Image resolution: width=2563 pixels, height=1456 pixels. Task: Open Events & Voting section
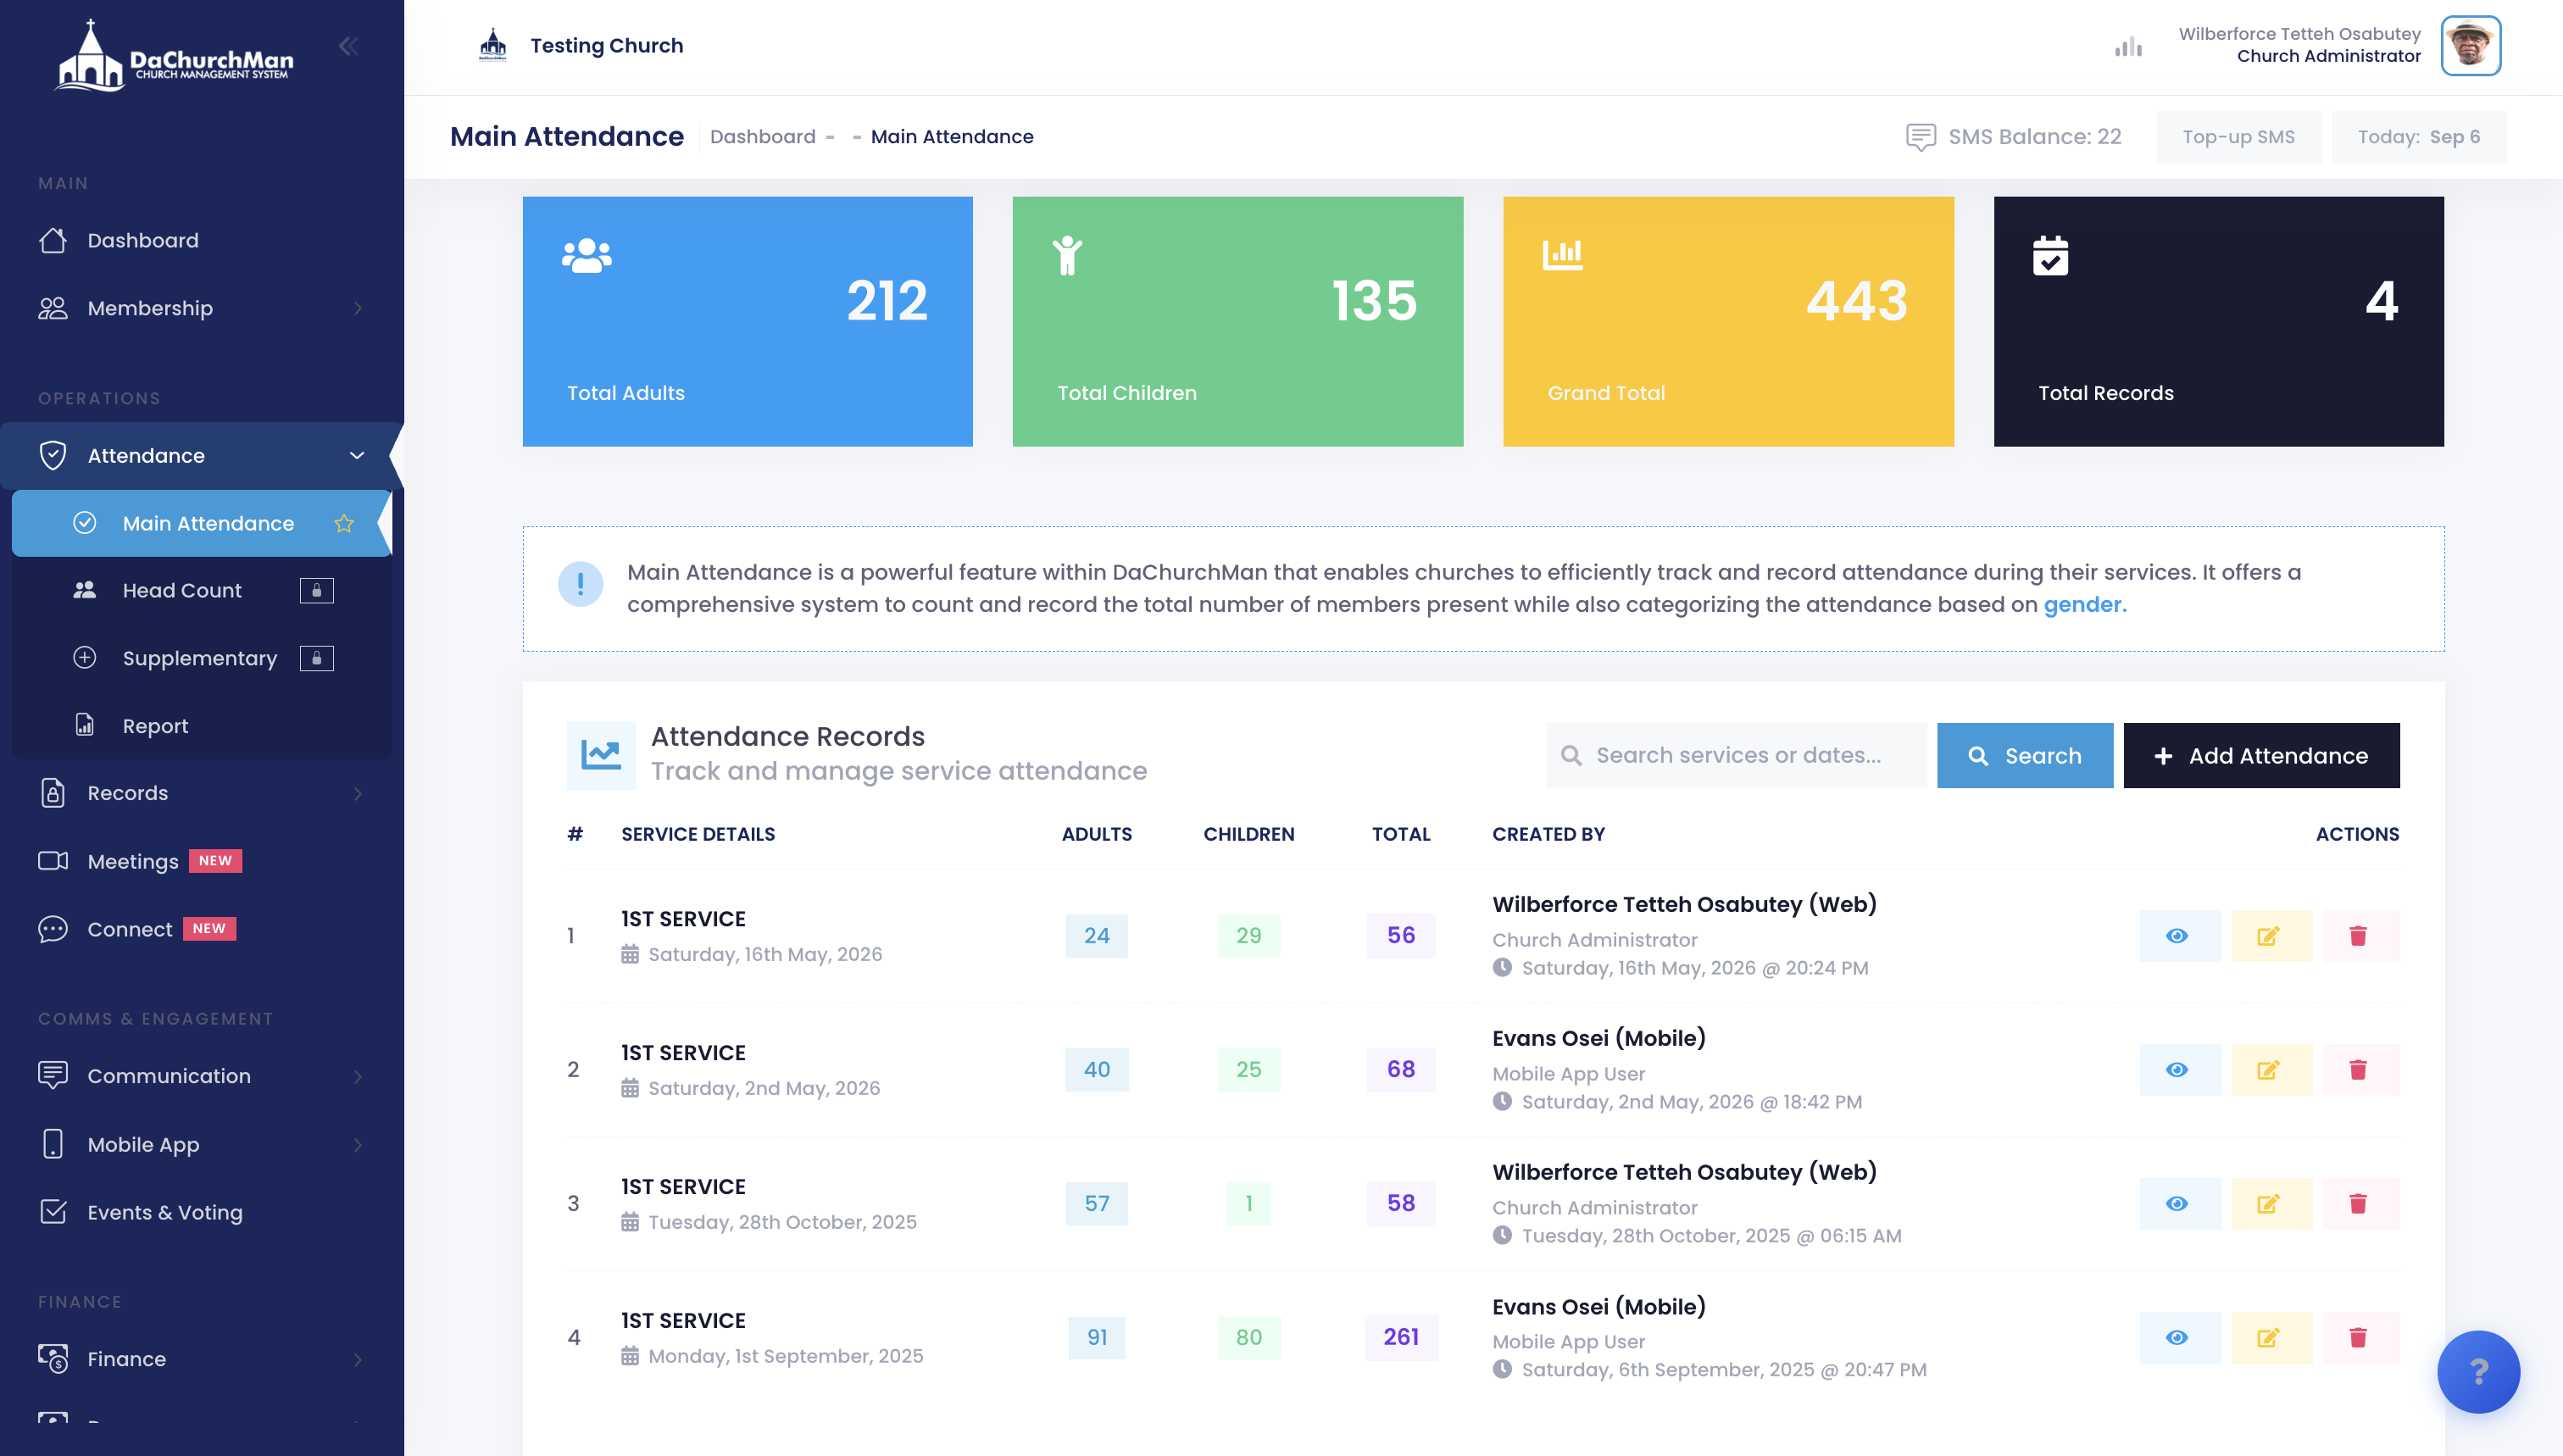(200, 1212)
